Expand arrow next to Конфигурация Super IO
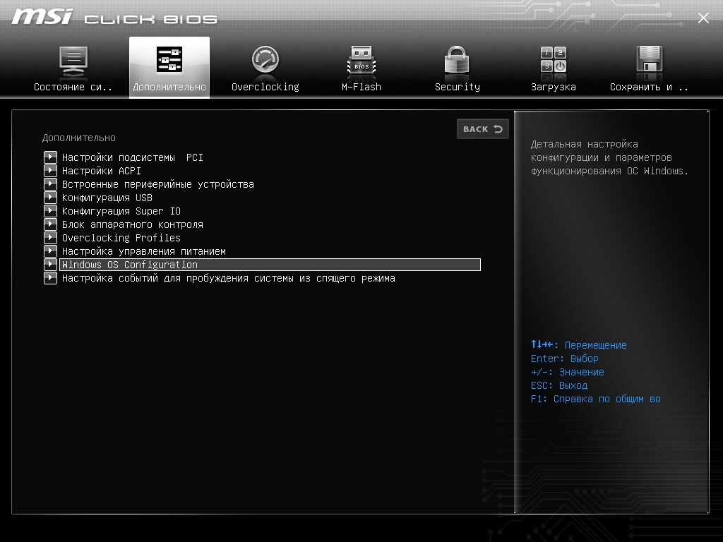 pos(50,210)
